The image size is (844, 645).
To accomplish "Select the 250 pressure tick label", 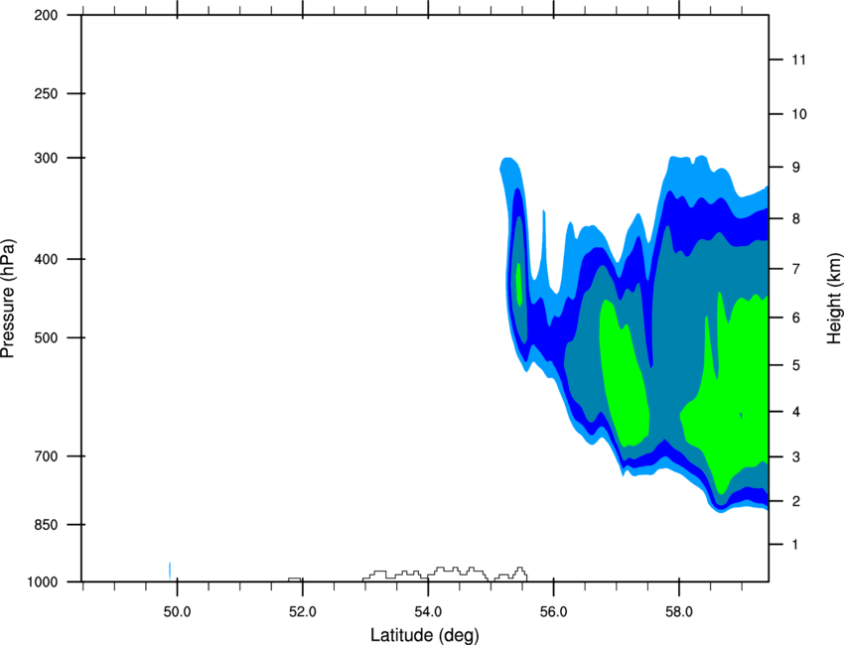I will click(46, 93).
